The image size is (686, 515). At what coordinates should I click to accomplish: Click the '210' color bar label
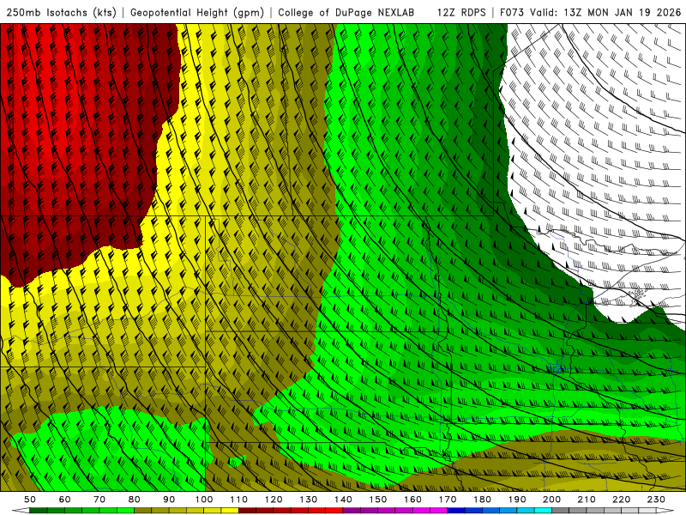coord(587,500)
